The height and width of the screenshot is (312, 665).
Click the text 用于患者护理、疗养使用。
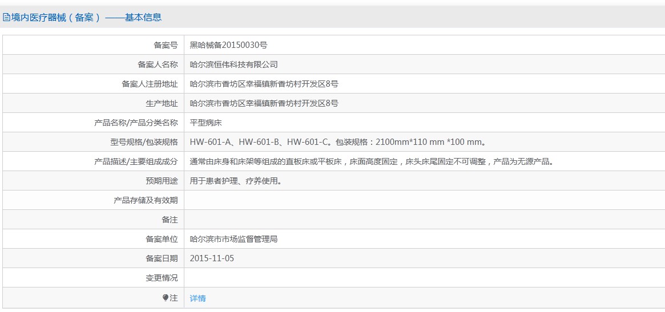(236, 181)
